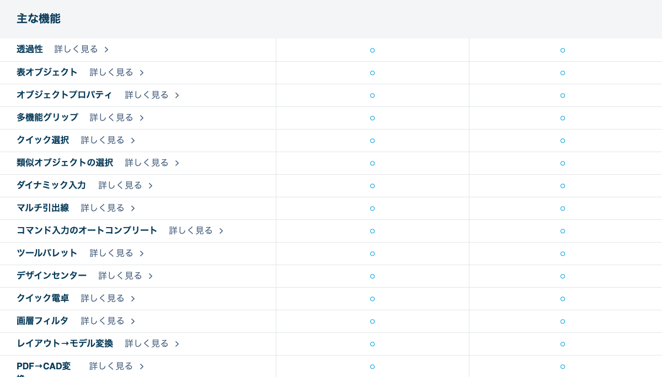Click the chevron next to ツールパレット
Screen dimensions: 662x377
point(142,254)
